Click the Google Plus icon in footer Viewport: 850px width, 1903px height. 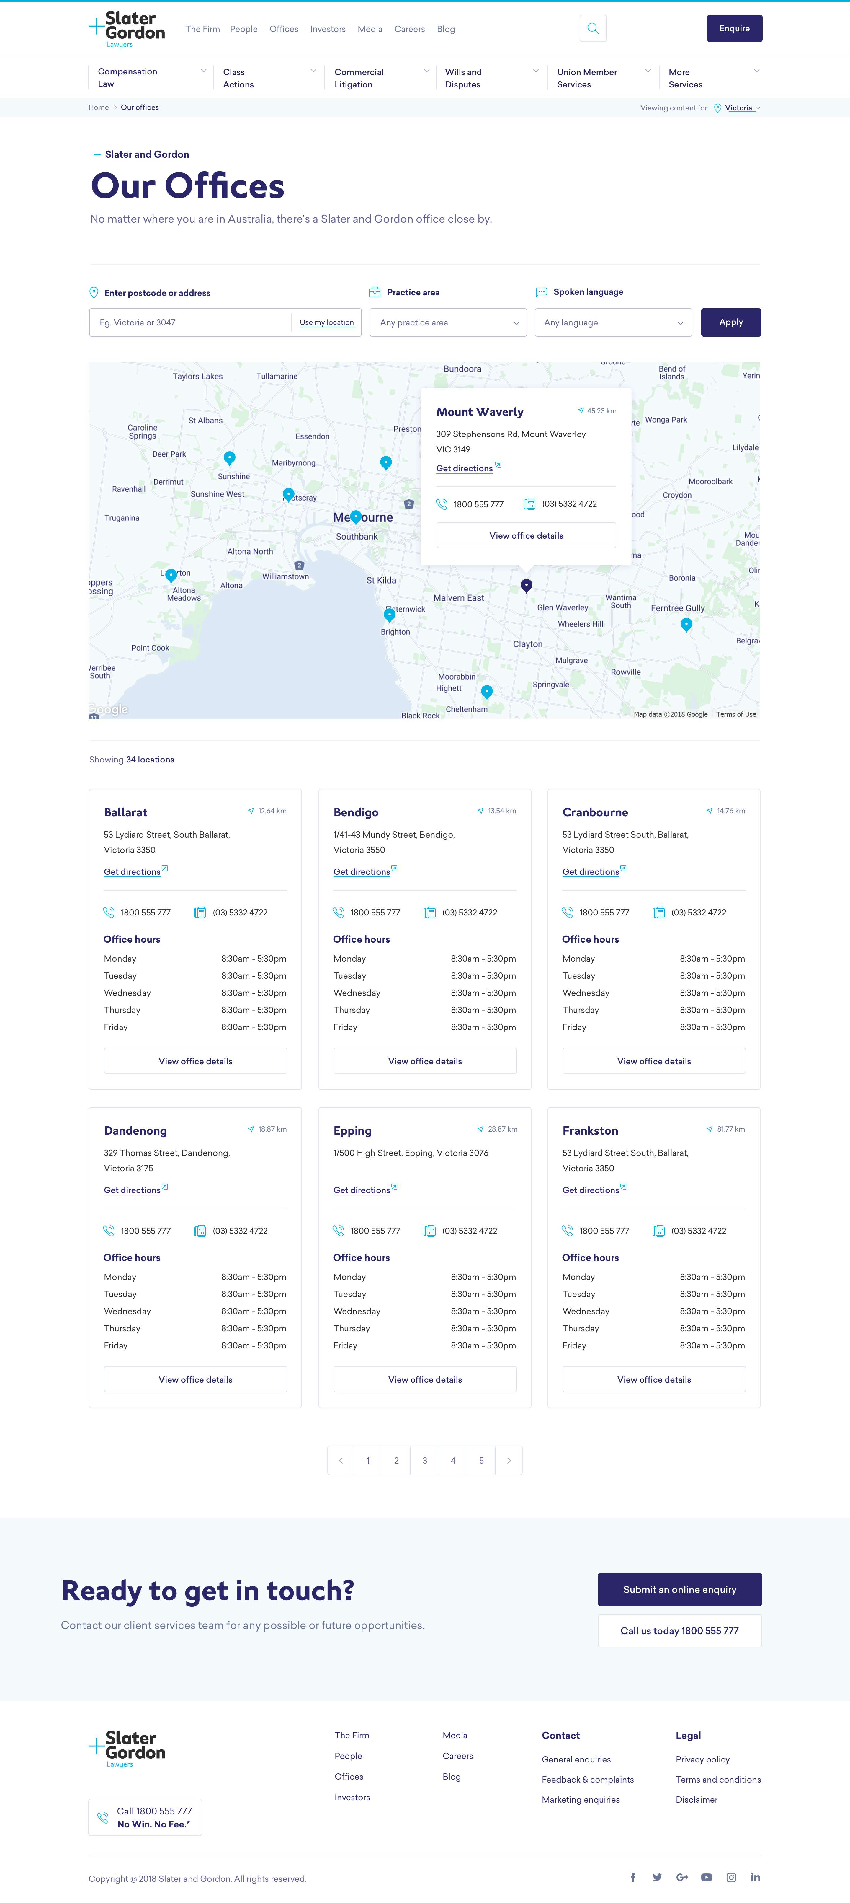coord(682,1877)
